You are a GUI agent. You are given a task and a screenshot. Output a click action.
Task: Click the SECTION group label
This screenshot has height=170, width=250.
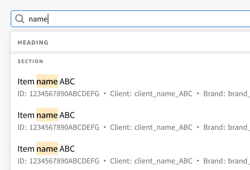(30, 61)
